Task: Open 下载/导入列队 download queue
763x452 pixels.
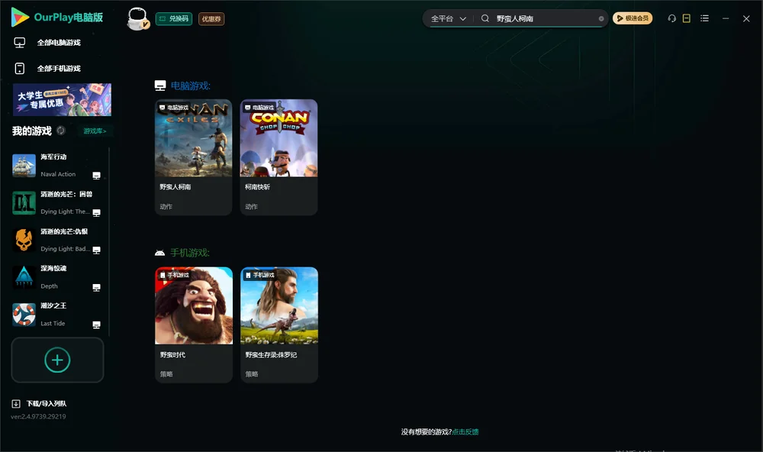Action: 47,404
